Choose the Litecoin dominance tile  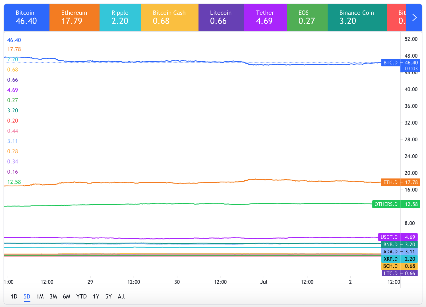pos(221,18)
